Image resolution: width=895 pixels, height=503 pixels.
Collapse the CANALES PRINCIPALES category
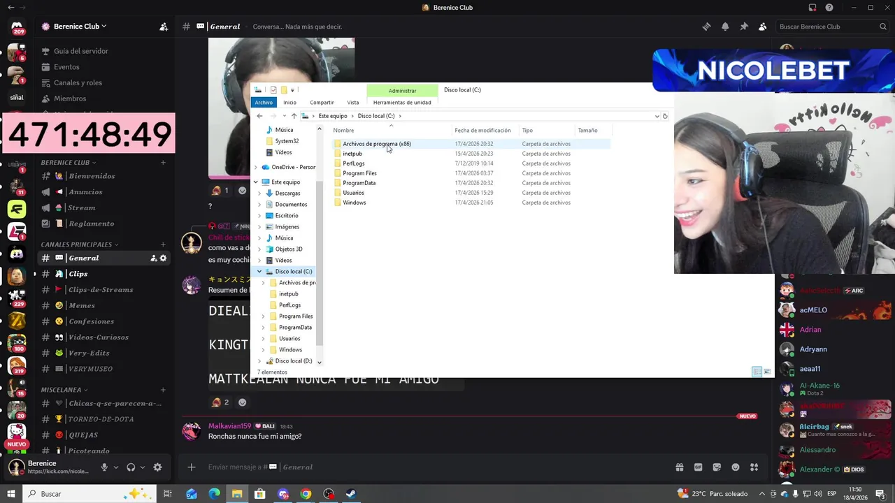(79, 245)
